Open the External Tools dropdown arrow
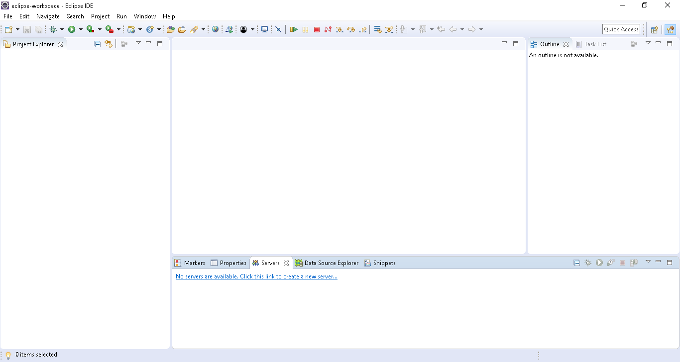 [118, 29]
